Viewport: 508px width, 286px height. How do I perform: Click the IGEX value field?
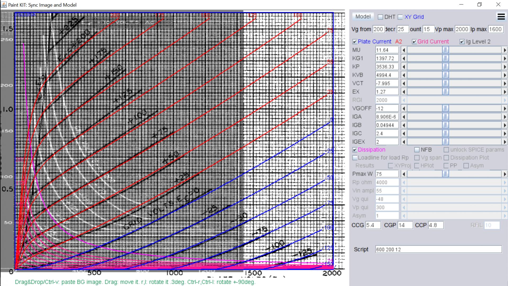387,142
